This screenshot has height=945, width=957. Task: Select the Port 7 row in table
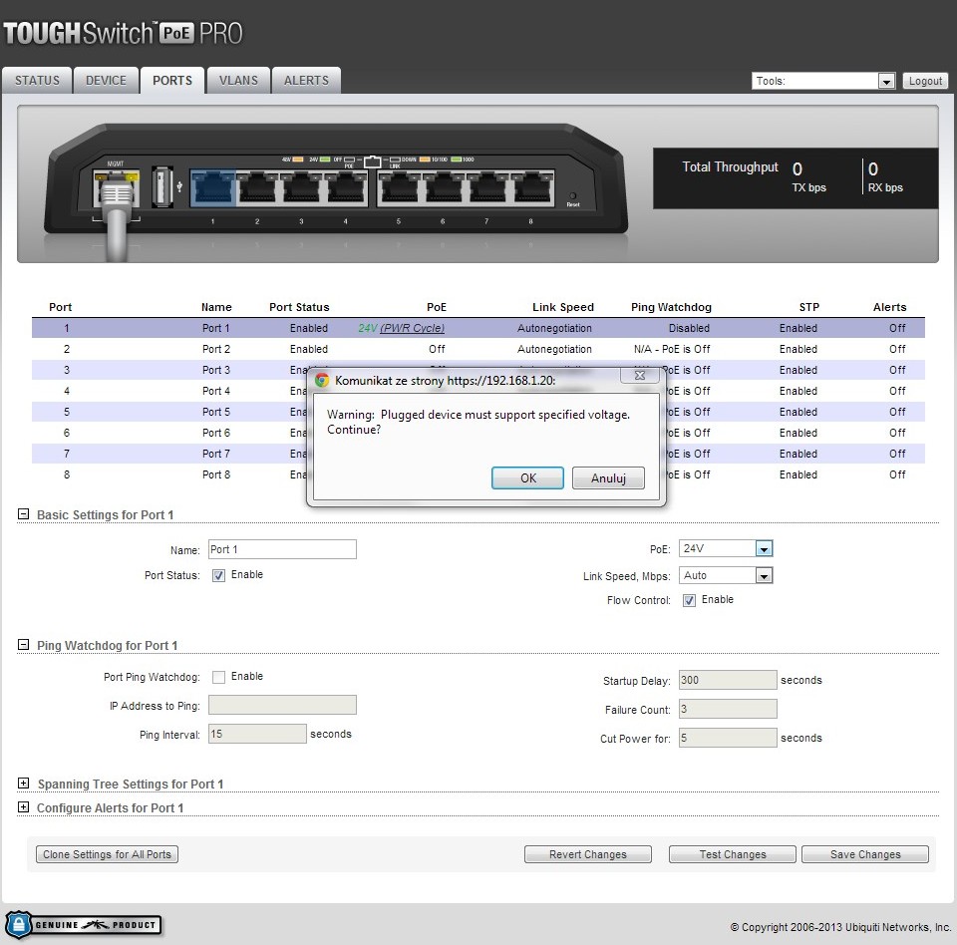click(x=478, y=454)
